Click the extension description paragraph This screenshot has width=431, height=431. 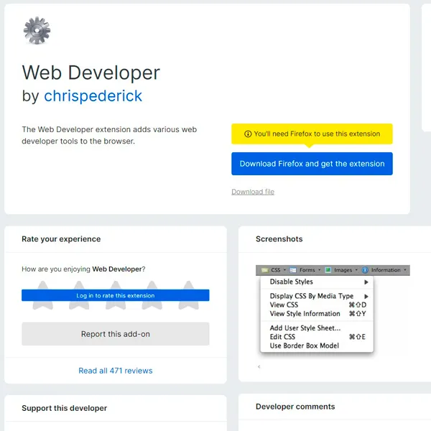109,135
